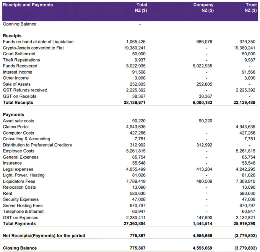Viewport: 260px width, 252px height.
Task: Select the Total Receipts figure 28,139,671
Action: (x=135, y=103)
